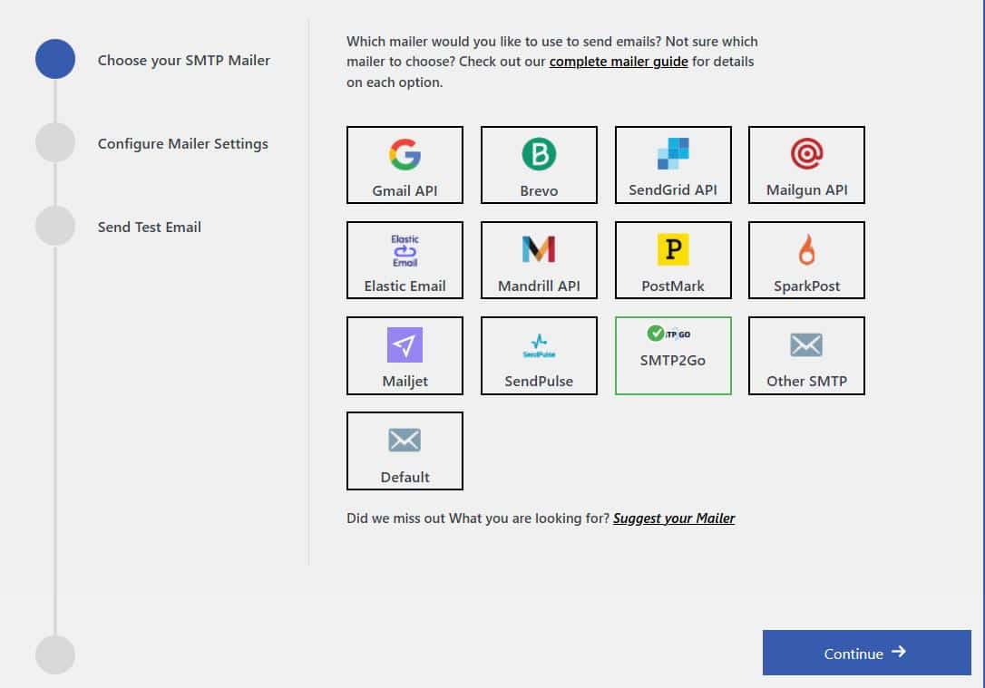Screen dimensions: 985x688
Task: Open the complete mailer guide link
Action: pos(619,62)
